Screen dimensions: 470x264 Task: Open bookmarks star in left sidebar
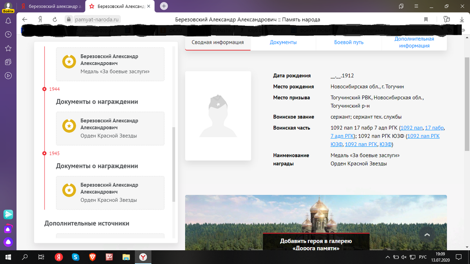point(8,48)
